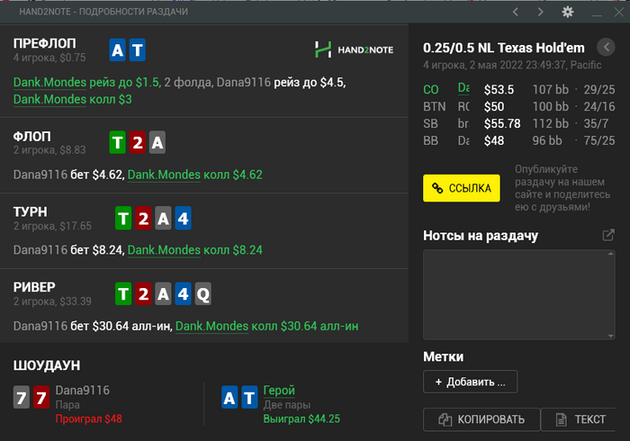Click '0.25/0.5 NL Texas Hold'em' title
The image size is (630, 441).
click(503, 48)
